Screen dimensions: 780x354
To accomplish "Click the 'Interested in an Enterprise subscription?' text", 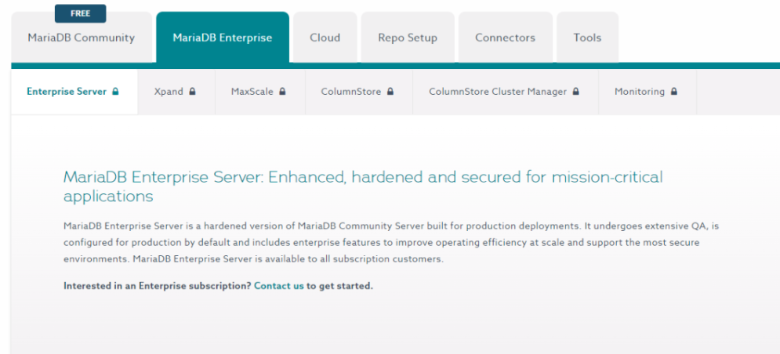I will click(158, 286).
